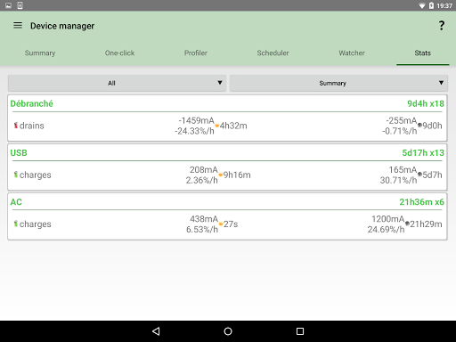Switch to the Scheduler tab
The height and width of the screenshot is (342, 456).
pos(273,53)
